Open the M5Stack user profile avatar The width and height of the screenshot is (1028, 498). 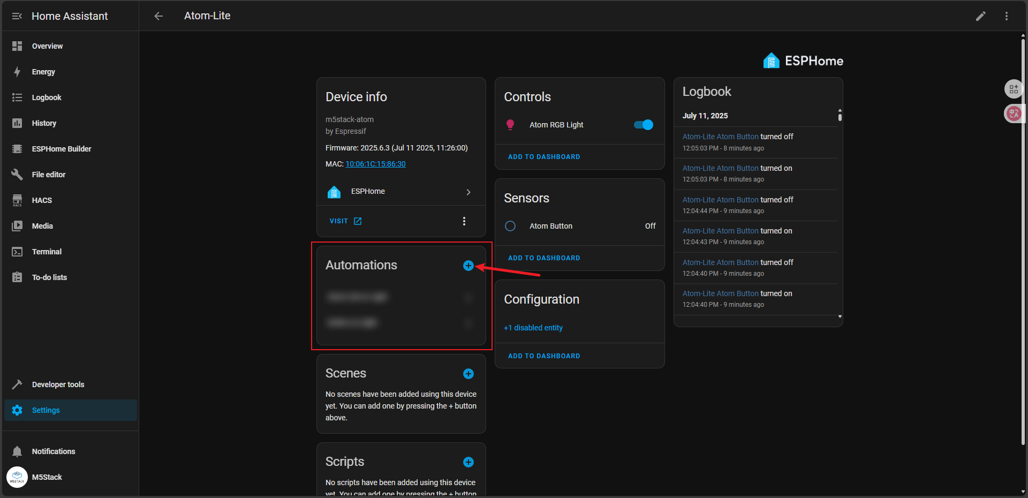click(17, 477)
